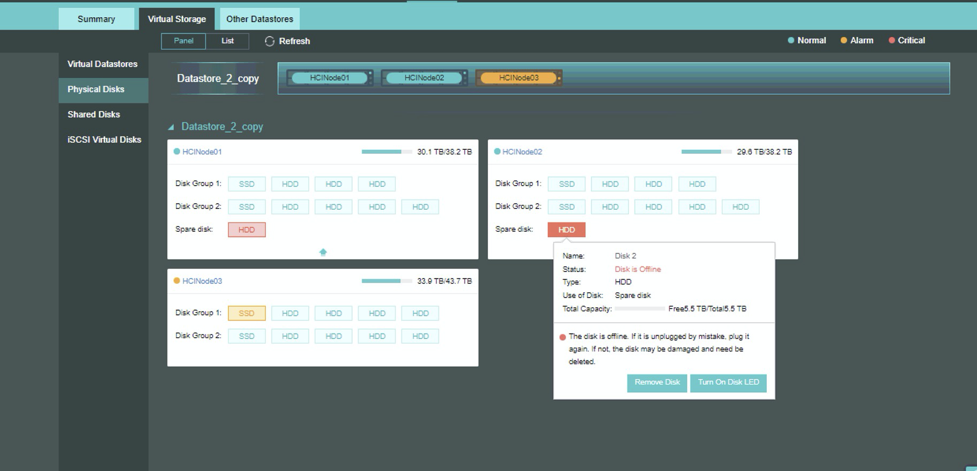
Task: Open iSCSI Virtual Disks in sidebar
Action: tap(104, 140)
